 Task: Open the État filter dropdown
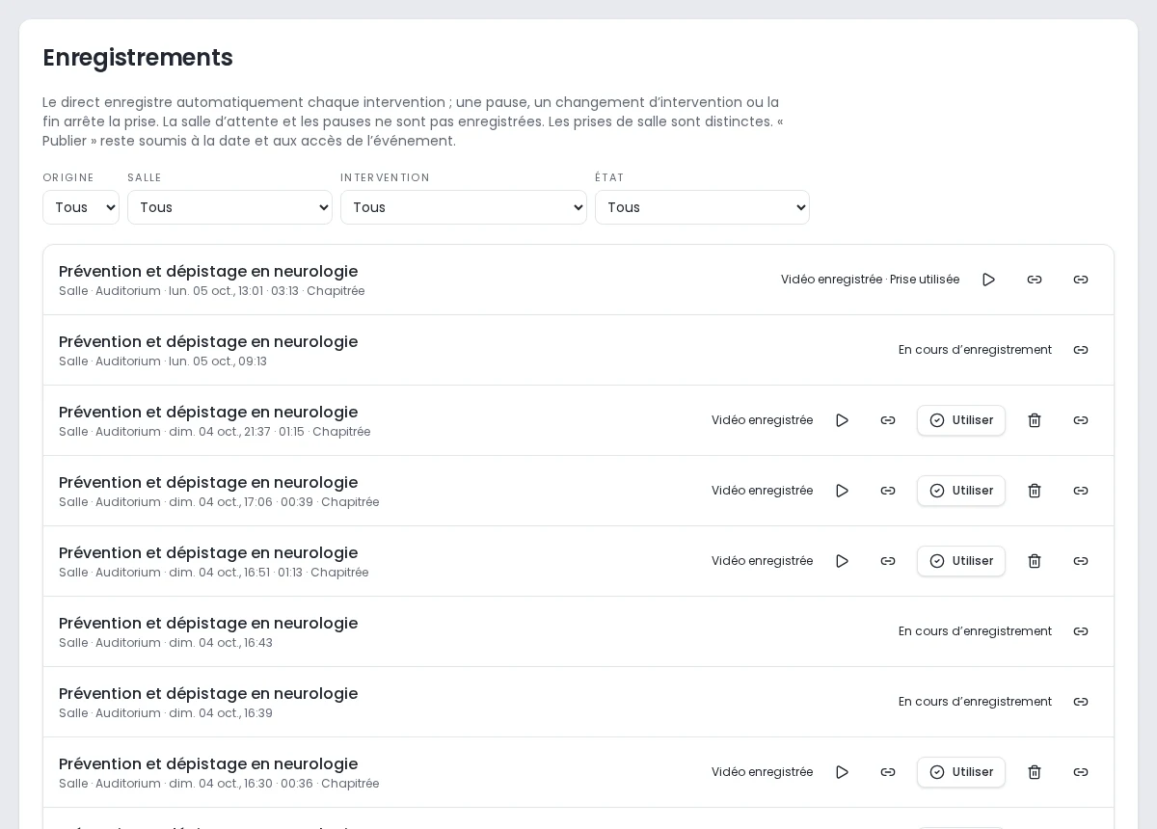(702, 207)
